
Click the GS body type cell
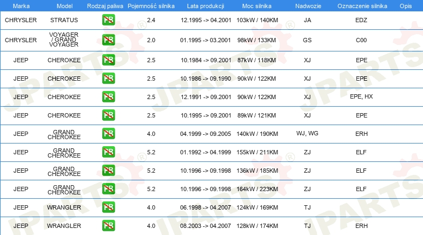click(x=307, y=40)
